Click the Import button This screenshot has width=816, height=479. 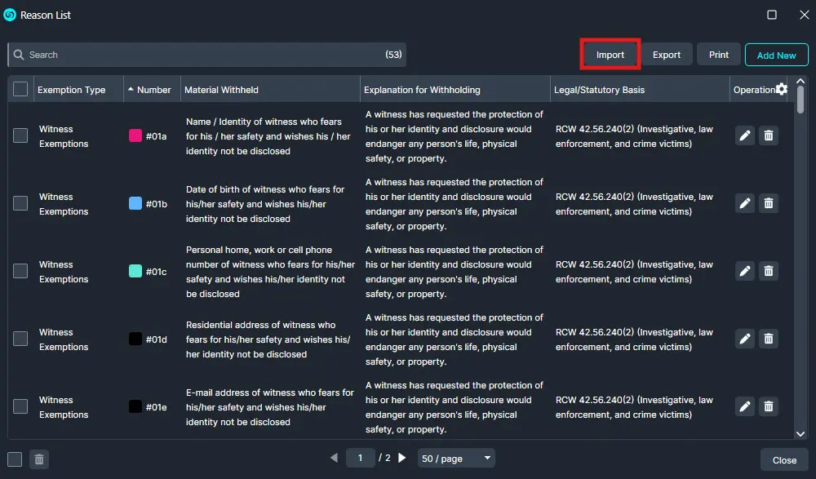610,55
